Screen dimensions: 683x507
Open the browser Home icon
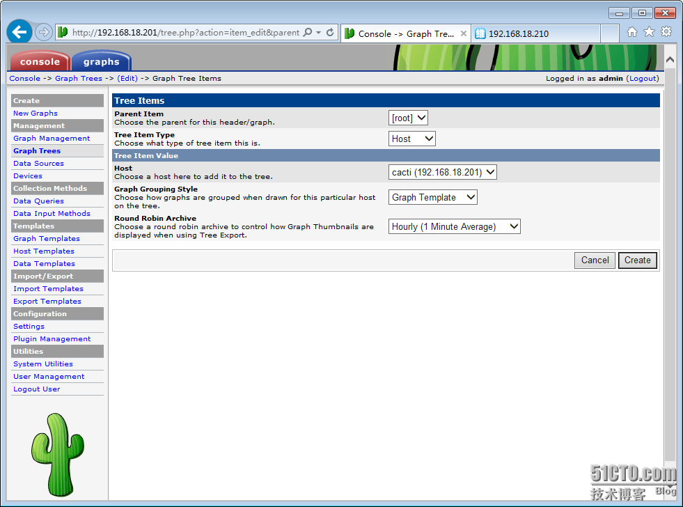point(632,32)
